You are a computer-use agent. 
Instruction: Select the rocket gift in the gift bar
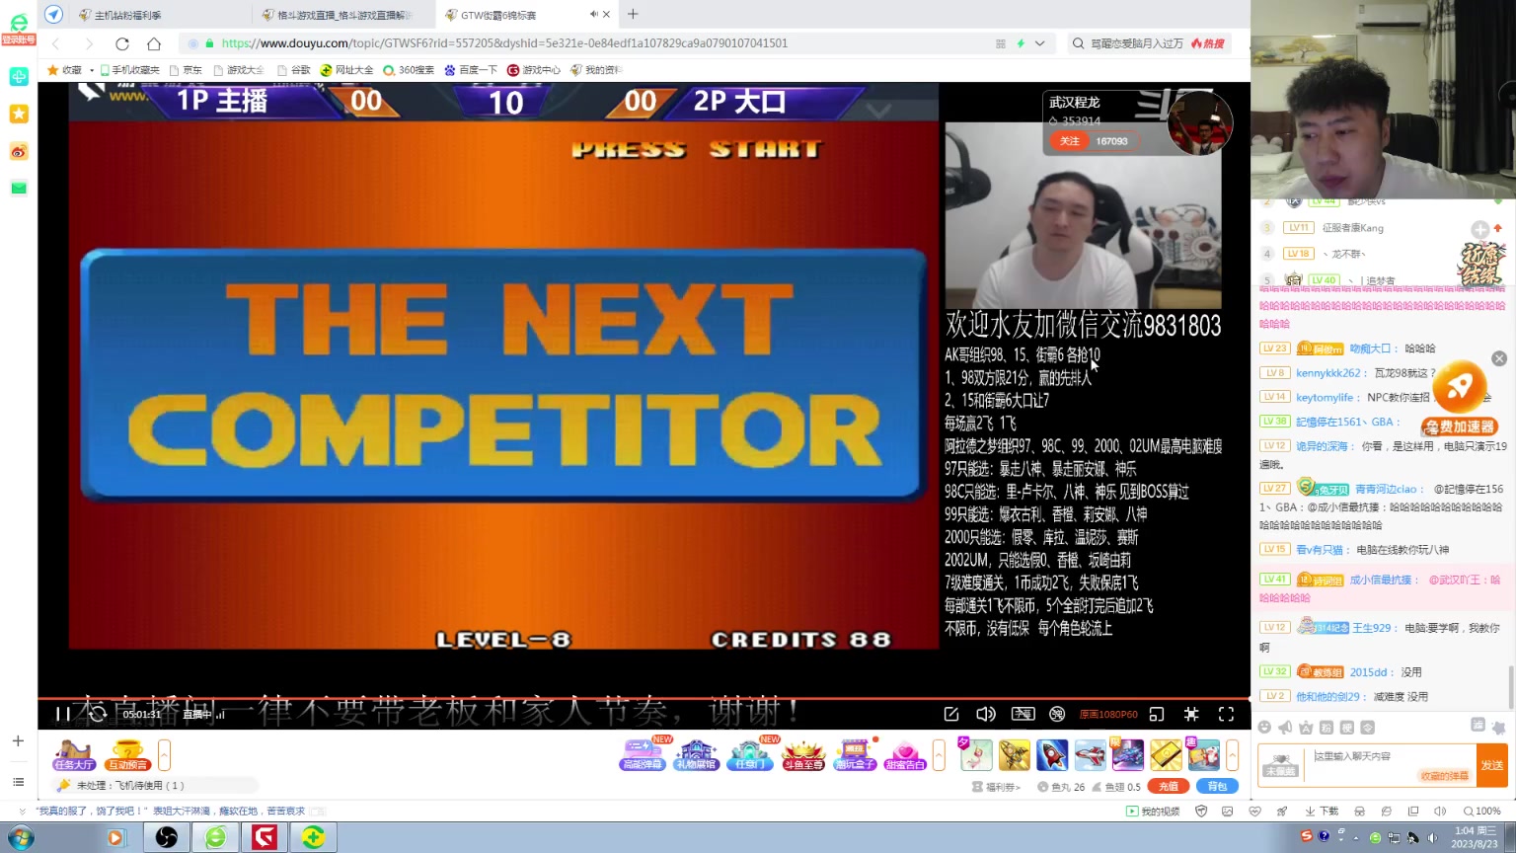click(1052, 755)
